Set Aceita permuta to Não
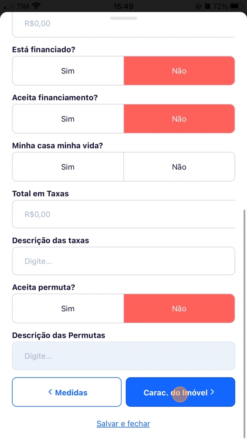Viewport: 247px width, 440px height. click(x=179, y=309)
